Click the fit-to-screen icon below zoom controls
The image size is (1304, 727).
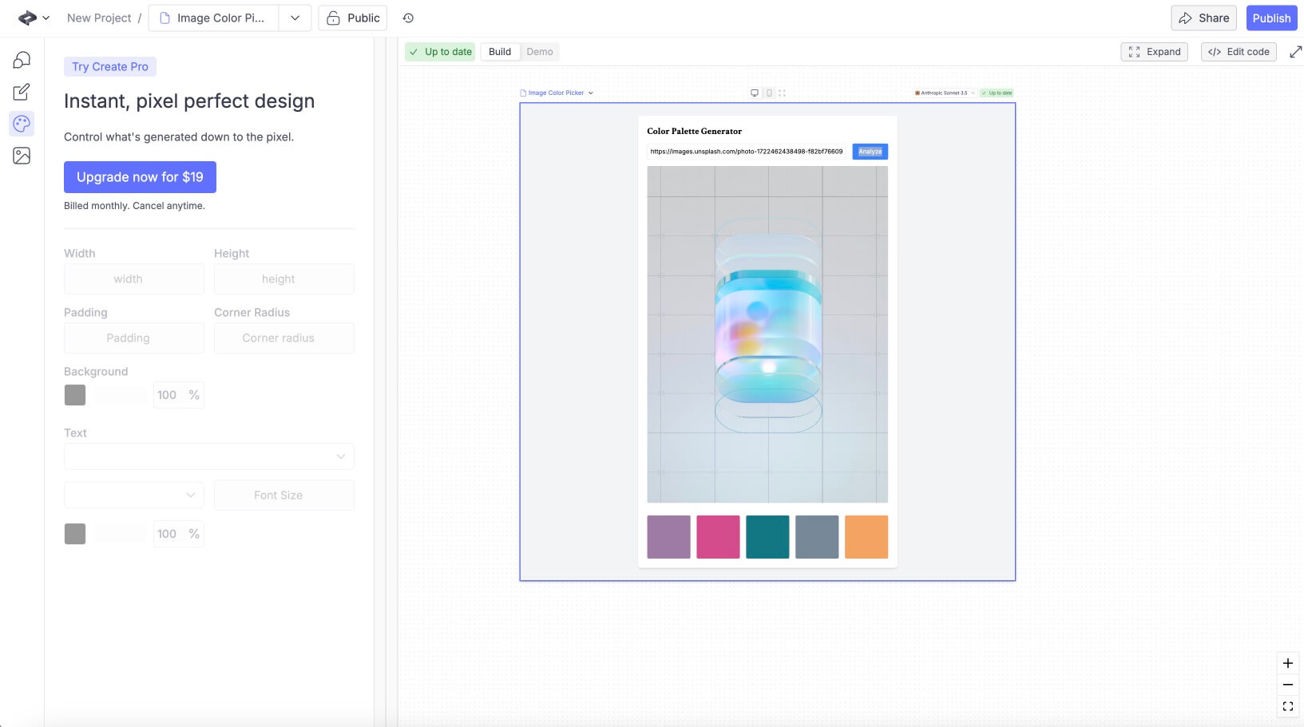pos(1287,706)
